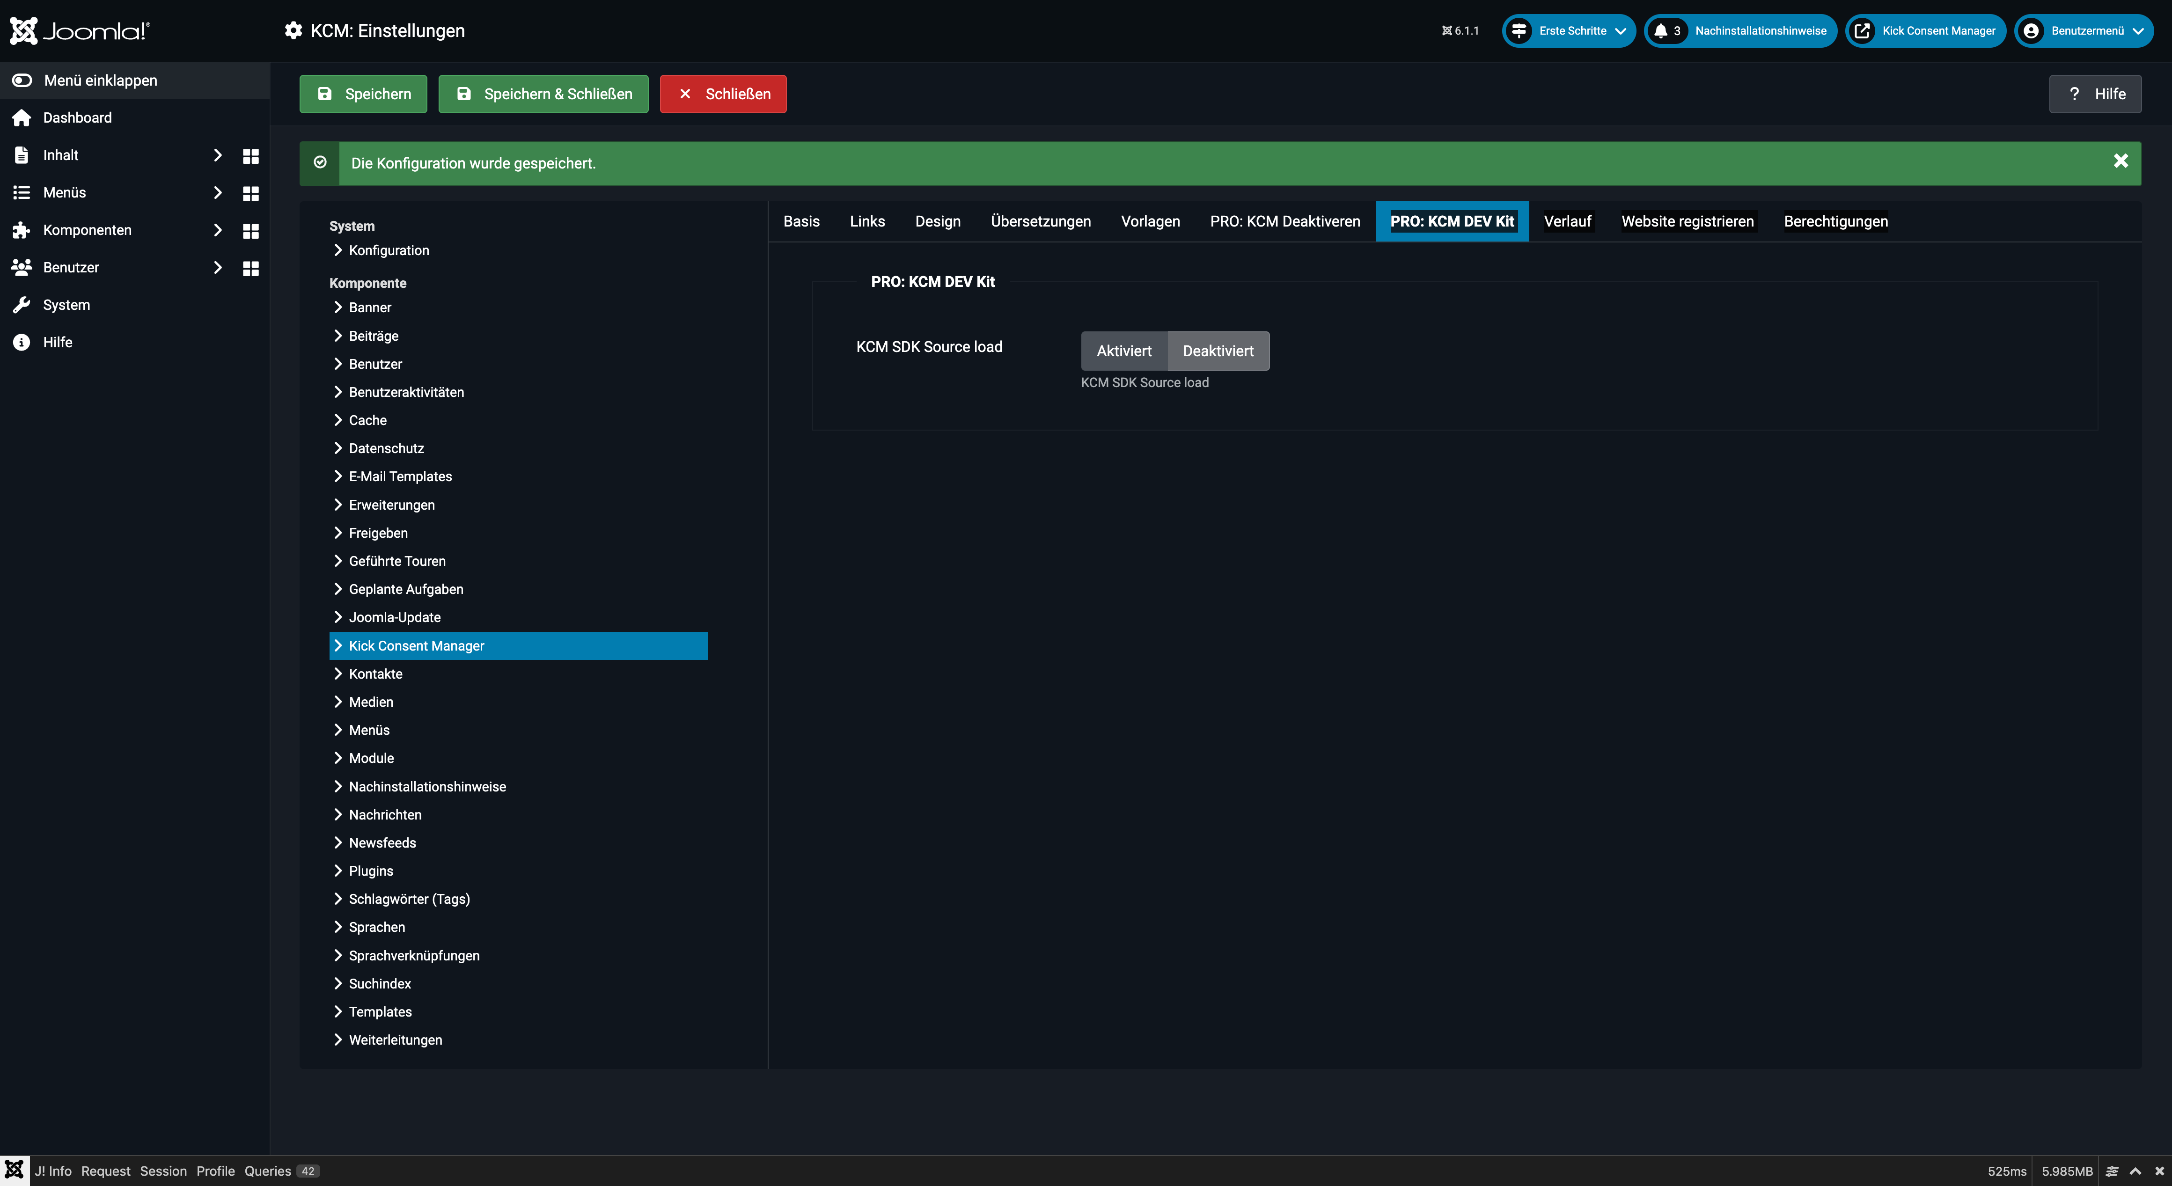Click the Benutzer users icon in sidebar
Viewport: 2172px width, 1186px height.
click(22, 267)
